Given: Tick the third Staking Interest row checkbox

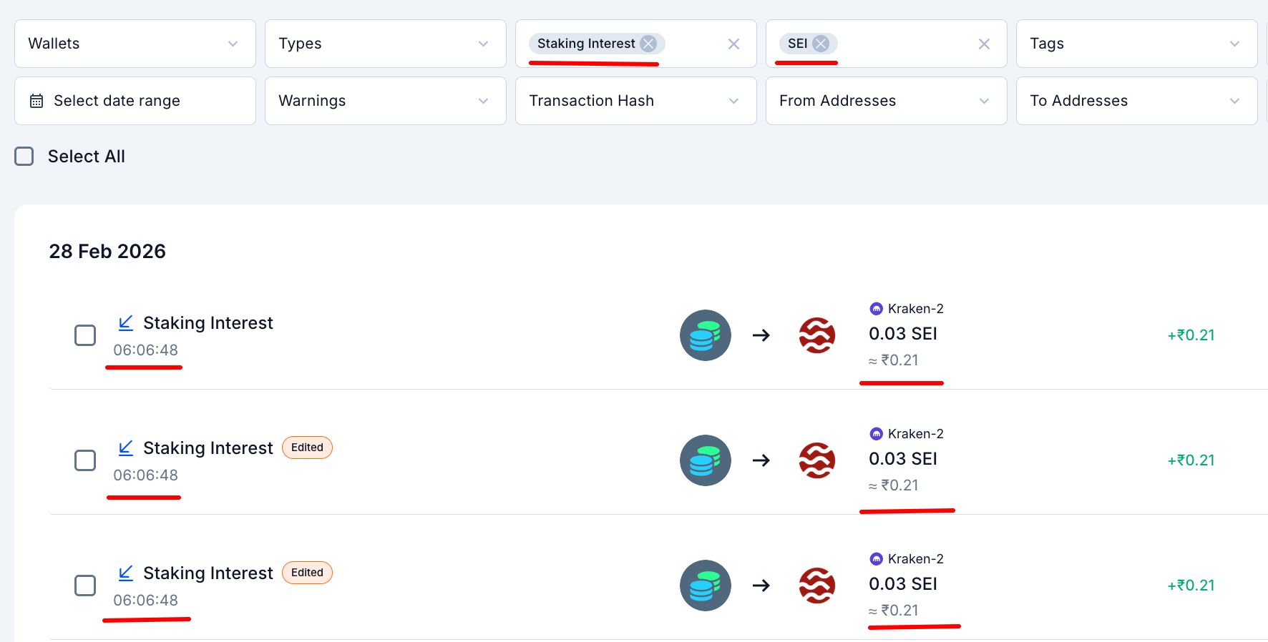Looking at the screenshot, I should pos(85,586).
